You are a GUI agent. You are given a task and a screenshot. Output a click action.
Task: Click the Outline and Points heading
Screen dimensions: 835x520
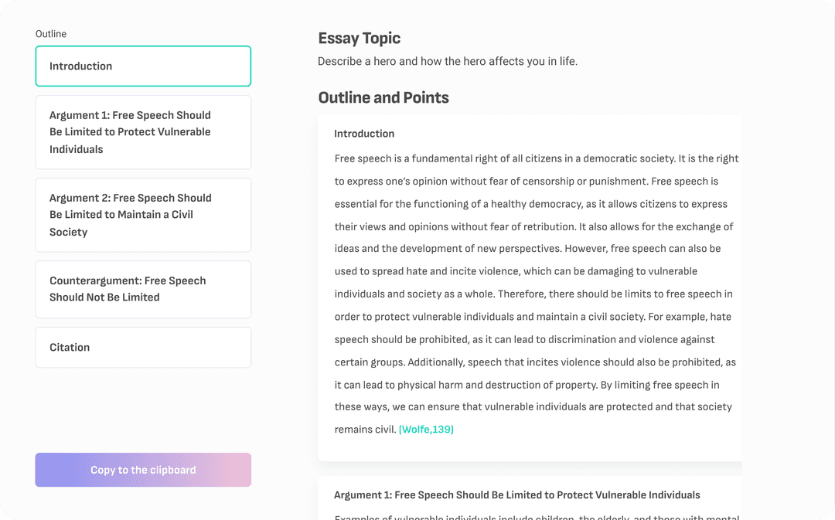383,98
